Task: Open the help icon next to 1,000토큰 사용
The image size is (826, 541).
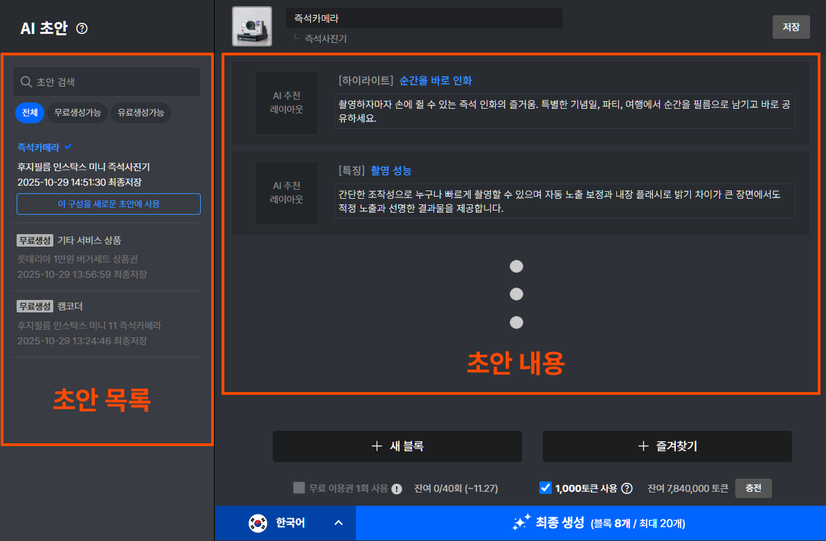Action: tap(627, 488)
